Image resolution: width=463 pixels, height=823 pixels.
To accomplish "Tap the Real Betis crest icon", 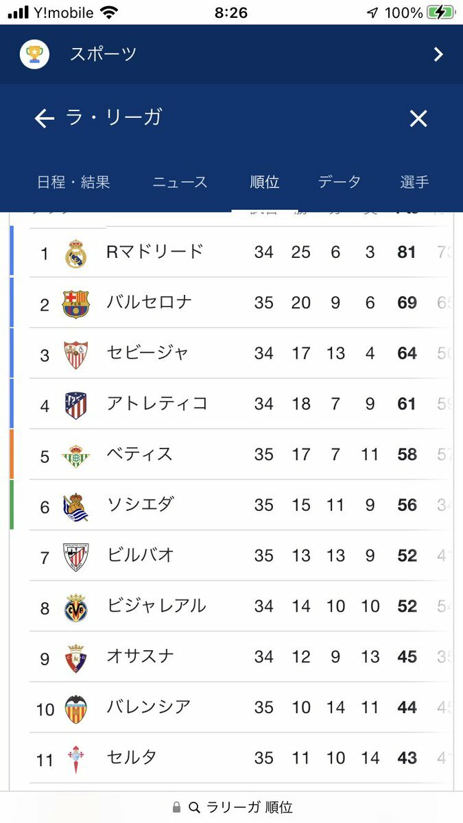I will tap(76, 455).
